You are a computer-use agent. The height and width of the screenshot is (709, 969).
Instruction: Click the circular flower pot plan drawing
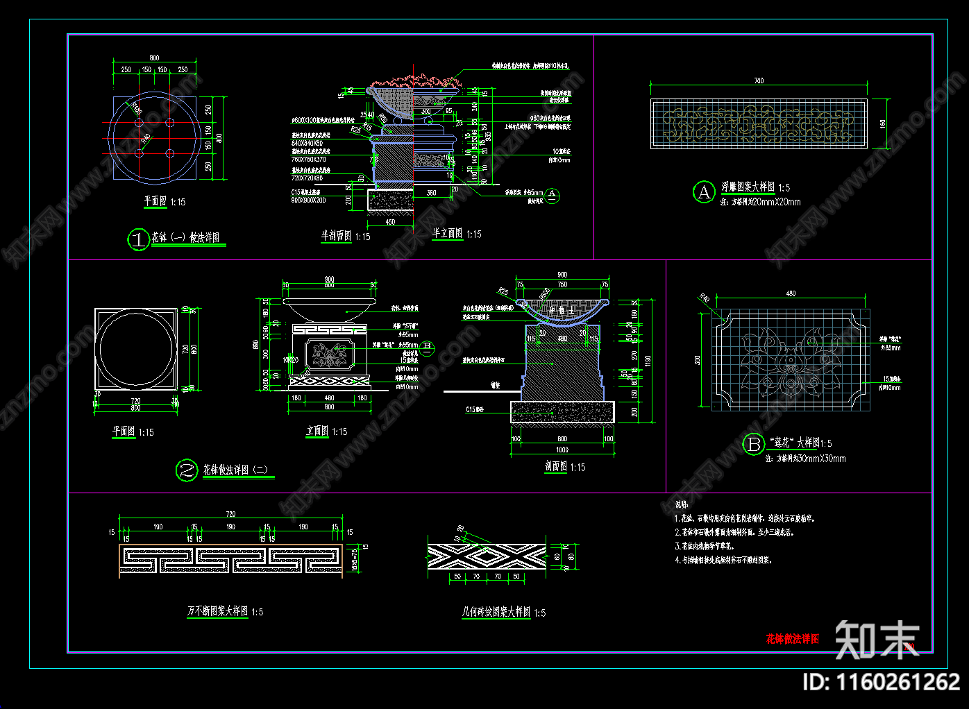coord(154,137)
